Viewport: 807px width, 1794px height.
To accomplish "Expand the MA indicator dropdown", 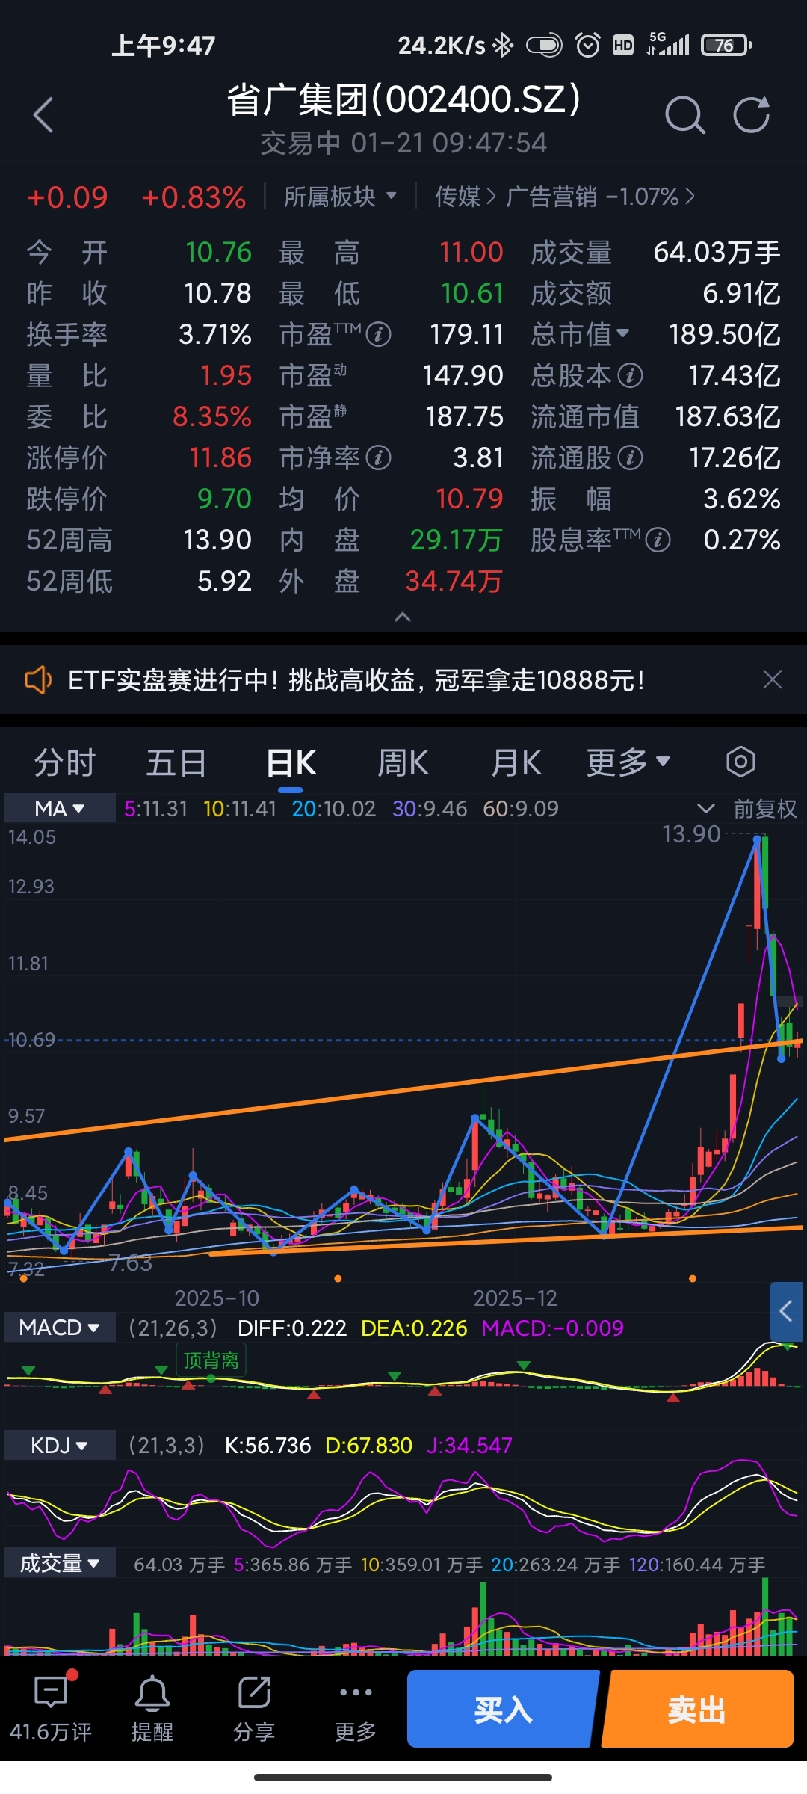I will (60, 808).
